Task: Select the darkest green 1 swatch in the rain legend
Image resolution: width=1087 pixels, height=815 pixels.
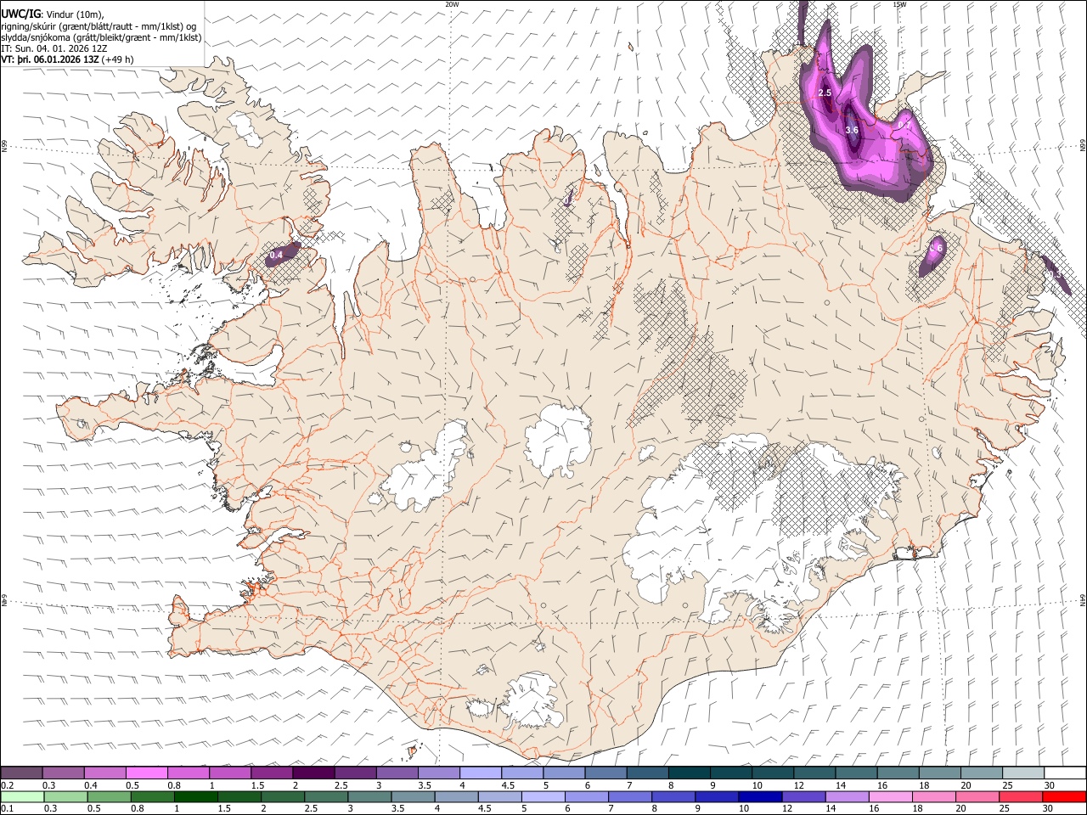Action: click(x=195, y=797)
